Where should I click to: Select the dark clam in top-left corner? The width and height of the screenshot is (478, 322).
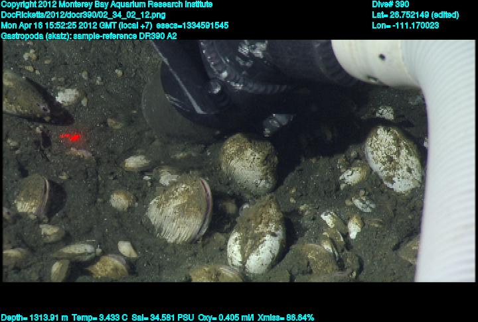[25, 96]
